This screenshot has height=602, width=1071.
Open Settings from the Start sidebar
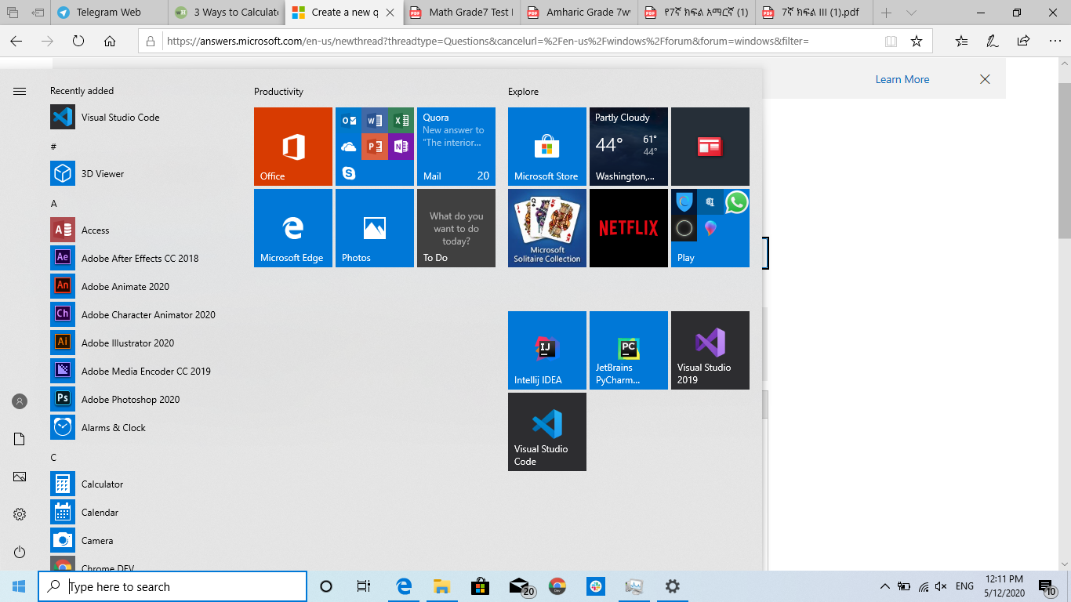pyautogui.click(x=20, y=514)
